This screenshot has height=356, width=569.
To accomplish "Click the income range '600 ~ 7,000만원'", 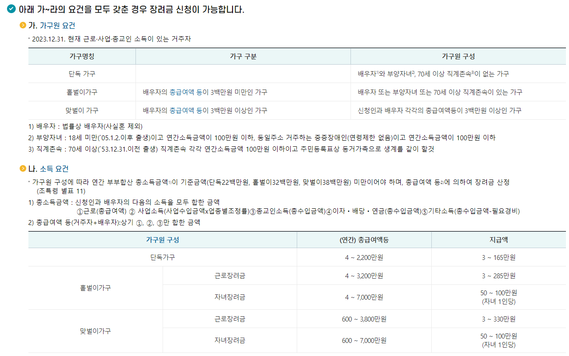I will 364,340.
